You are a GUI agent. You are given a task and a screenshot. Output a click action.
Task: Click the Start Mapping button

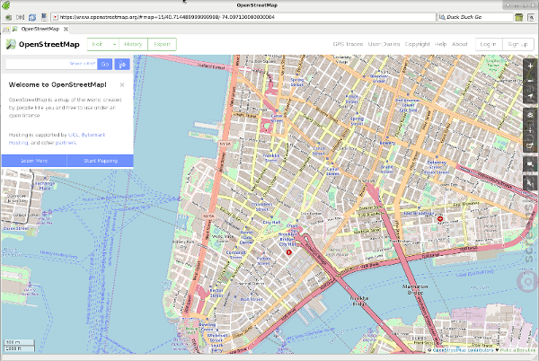(101, 161)
